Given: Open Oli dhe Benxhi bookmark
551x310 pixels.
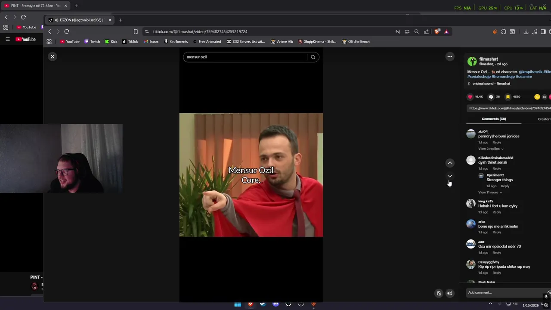Looking at the screenshot, I should pyautogui.click(x=356, y=42).
